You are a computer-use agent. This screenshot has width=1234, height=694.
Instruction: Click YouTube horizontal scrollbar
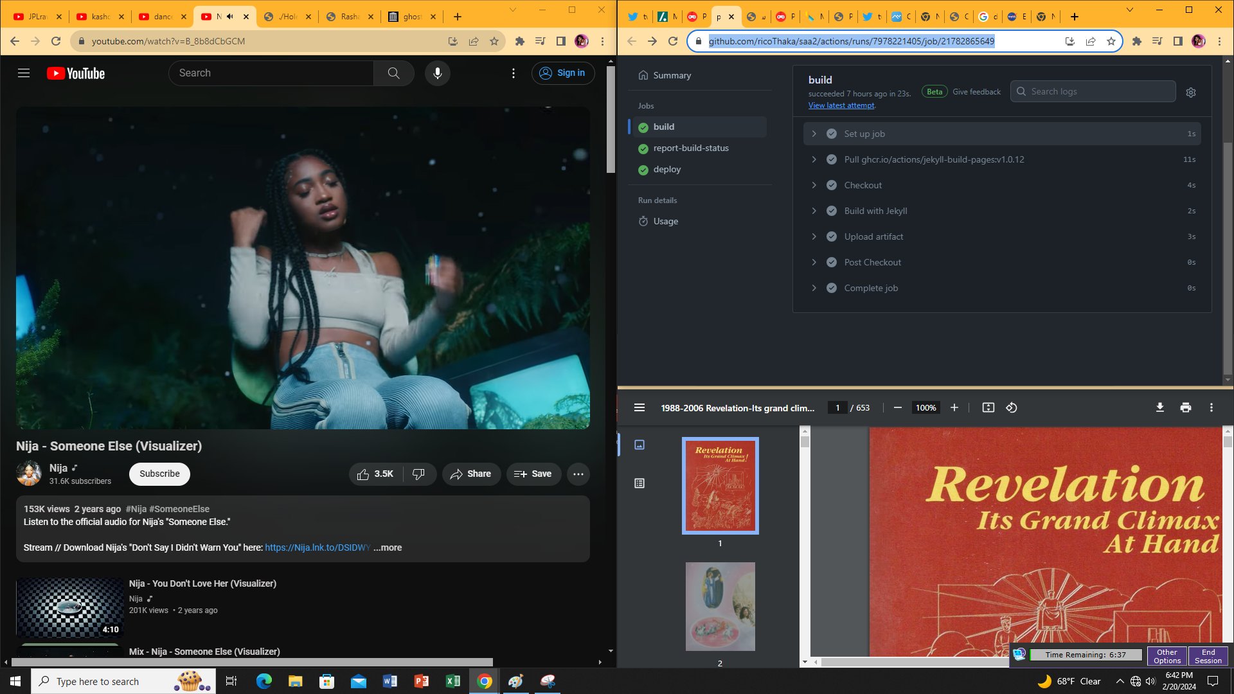[252, 662]
